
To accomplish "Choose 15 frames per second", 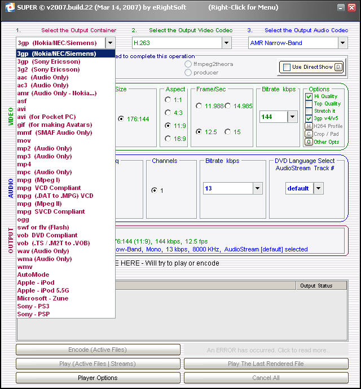I will (227, 132).
